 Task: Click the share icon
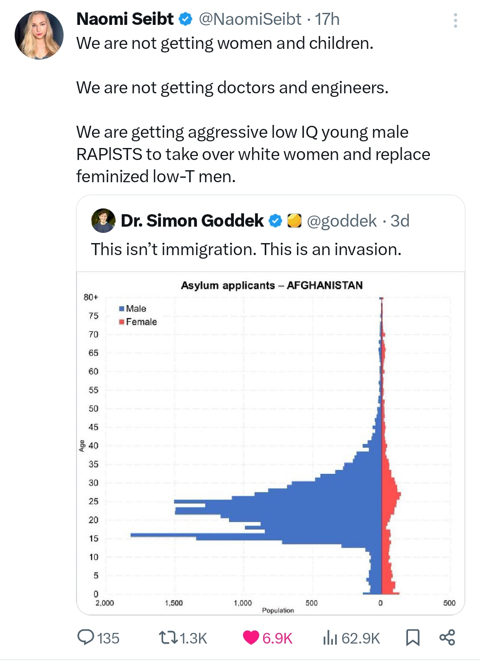(447, 637)
